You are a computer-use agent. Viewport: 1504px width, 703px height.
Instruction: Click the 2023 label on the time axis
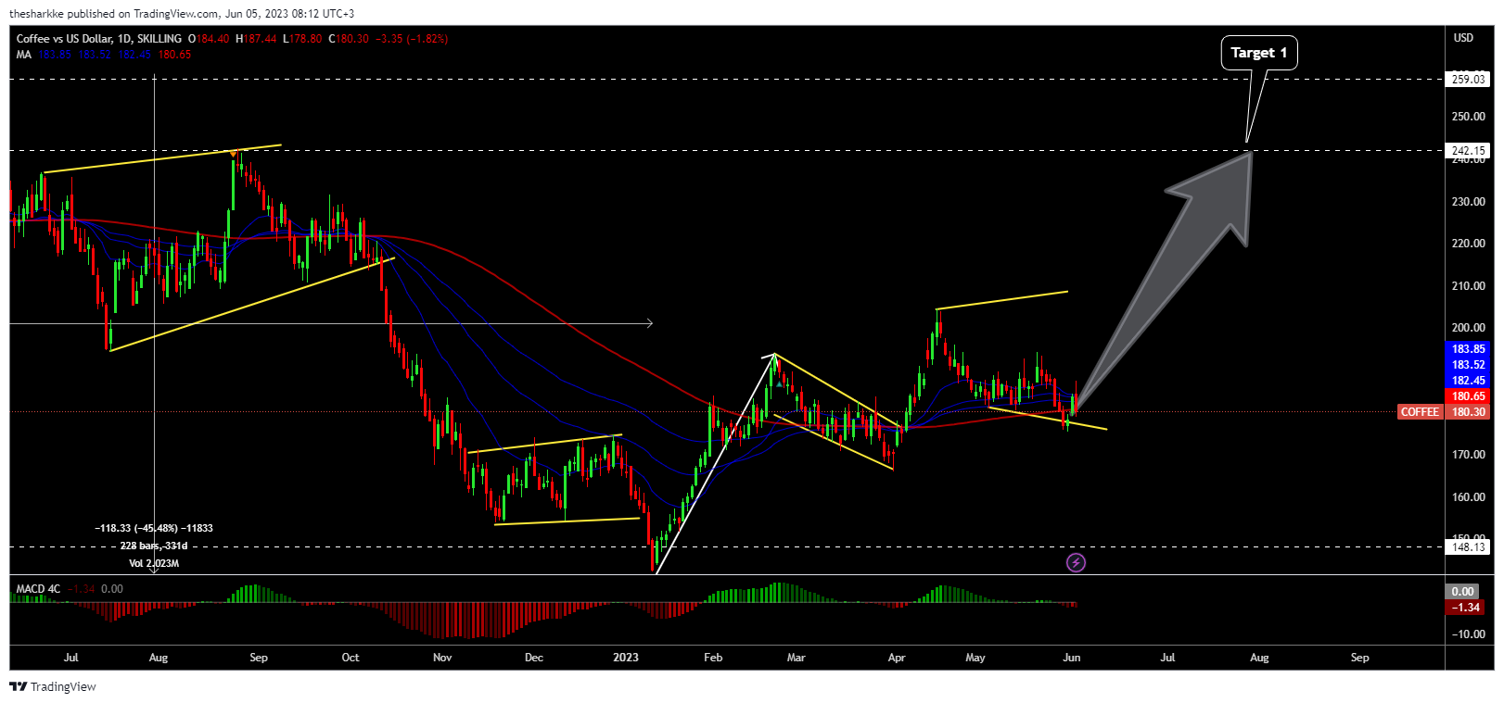click(x=626, y=658)
